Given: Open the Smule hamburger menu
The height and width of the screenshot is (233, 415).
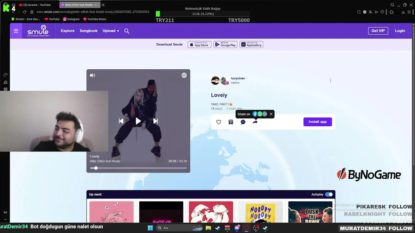Looking at the screenshot, I should 16,31.
